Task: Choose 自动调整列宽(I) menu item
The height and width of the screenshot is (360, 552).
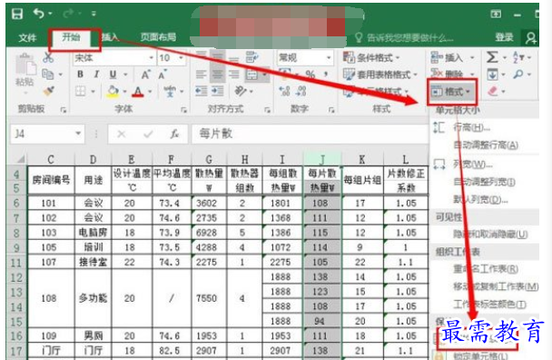Action: tap(485, 182)
